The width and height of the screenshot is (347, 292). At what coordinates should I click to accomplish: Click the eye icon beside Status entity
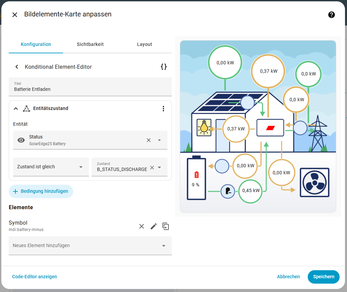21,140
